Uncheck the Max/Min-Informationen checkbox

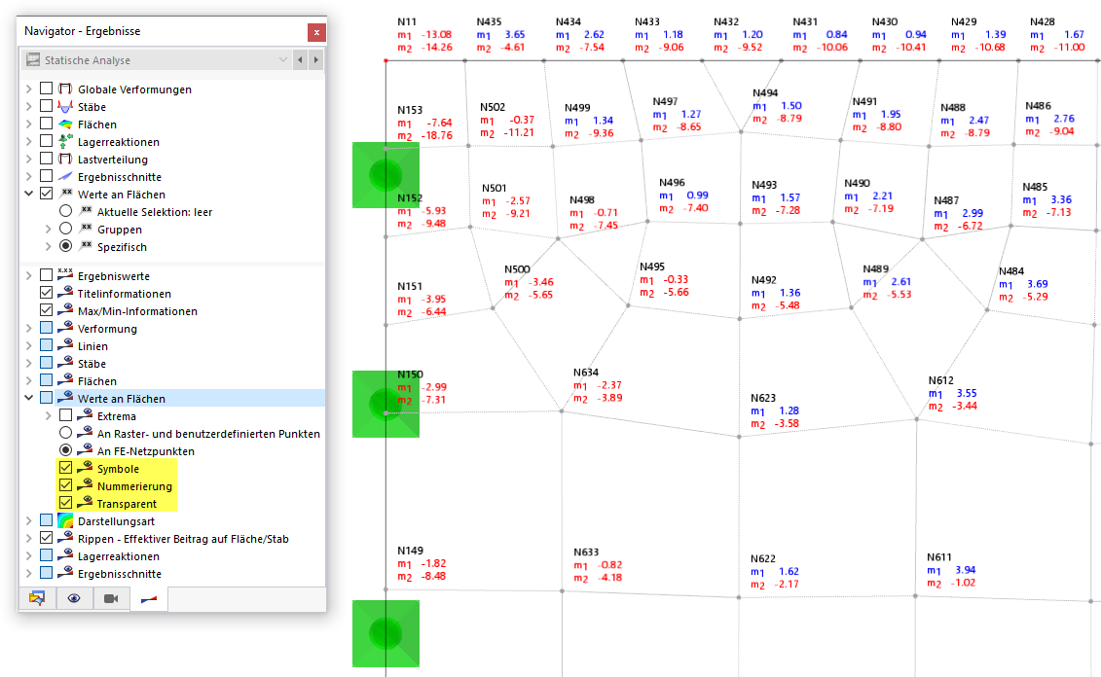(47, 310)
